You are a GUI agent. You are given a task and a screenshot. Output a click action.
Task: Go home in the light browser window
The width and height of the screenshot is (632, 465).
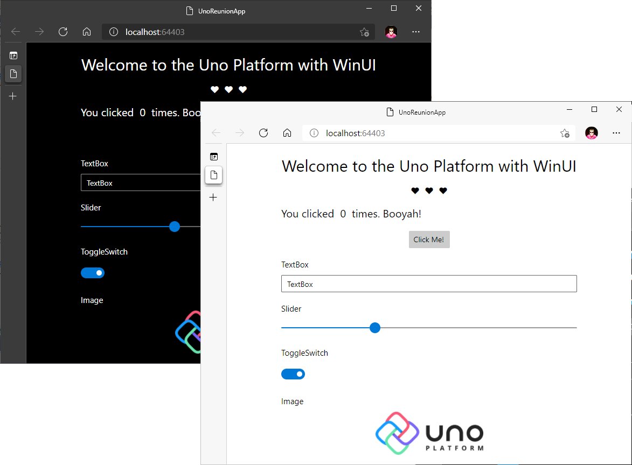pos(287,133)
